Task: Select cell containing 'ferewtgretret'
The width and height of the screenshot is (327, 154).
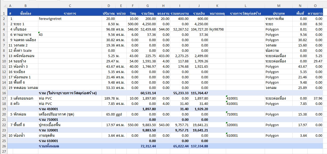Action: point(70,19)
